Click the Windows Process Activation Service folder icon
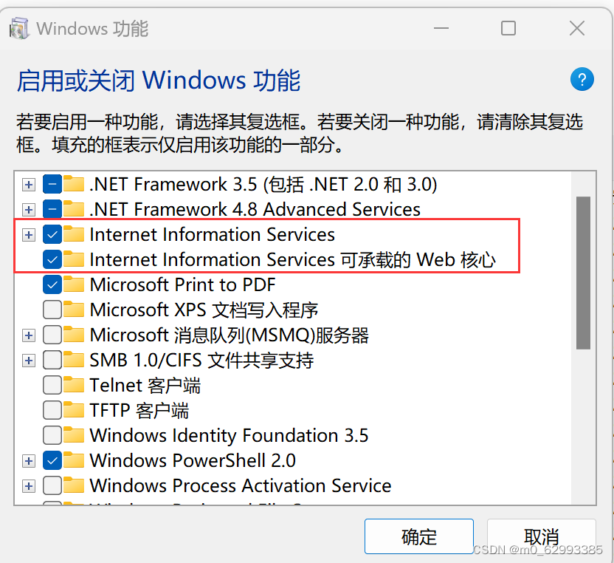The height and width of the screenshot is (563, 614). (x=74, y=485)
